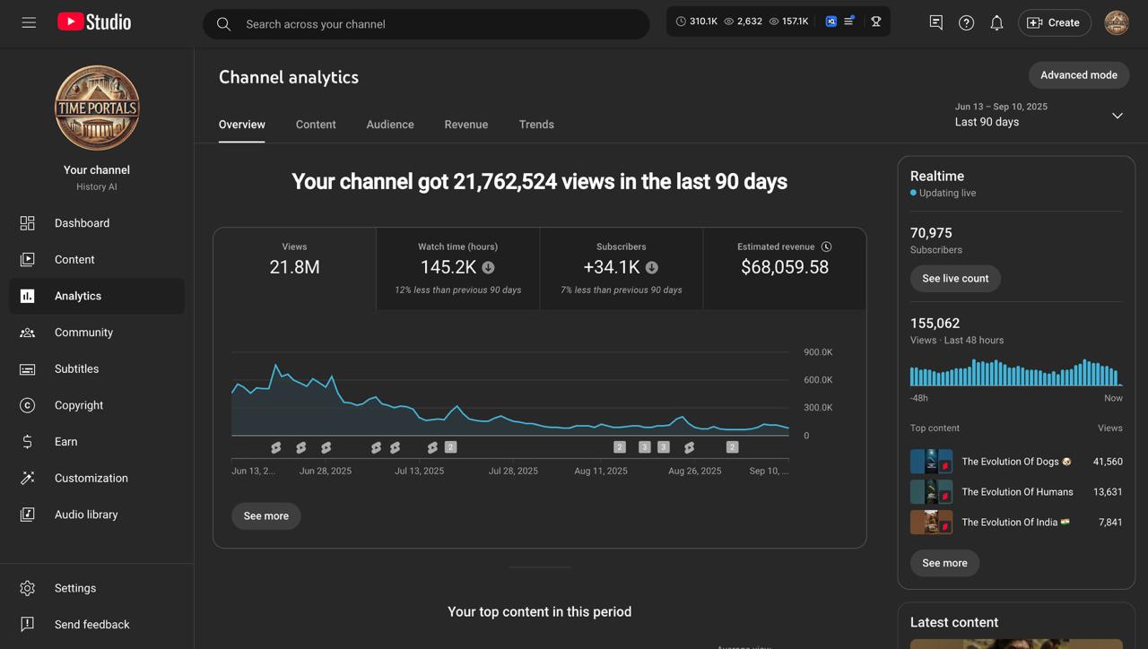Open the account avatar menu
Viewport: 1148px width, 649px height.
1116,22
